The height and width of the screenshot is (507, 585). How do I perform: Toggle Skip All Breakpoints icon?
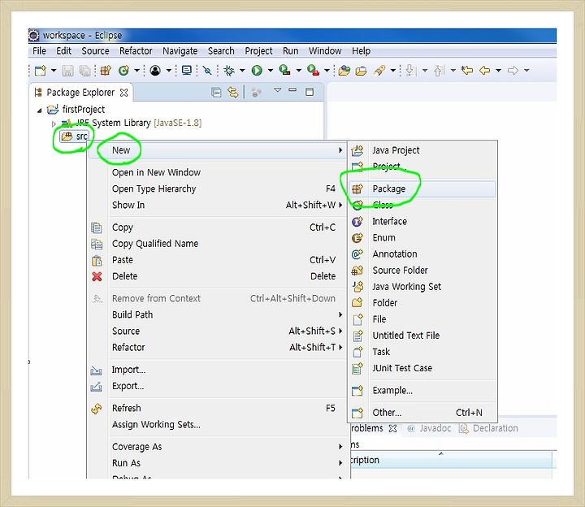207,70
